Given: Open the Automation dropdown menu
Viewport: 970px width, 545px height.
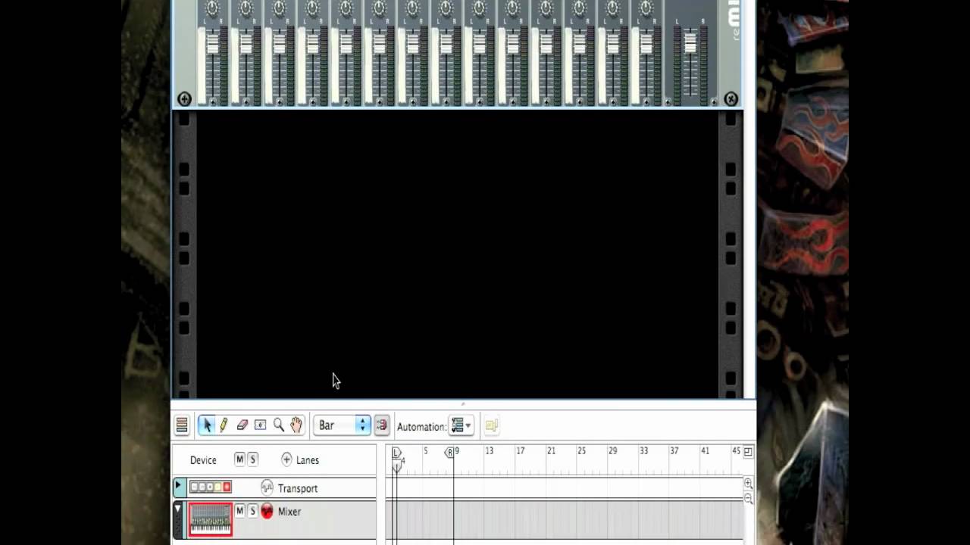Looking at the screenshot, I should [461, 425].
